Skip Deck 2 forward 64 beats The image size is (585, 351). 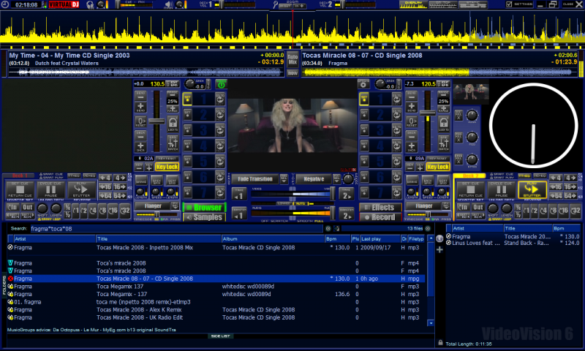[x=570, y=196]
